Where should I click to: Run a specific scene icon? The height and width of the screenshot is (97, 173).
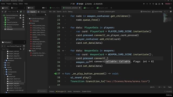point(159,4)
